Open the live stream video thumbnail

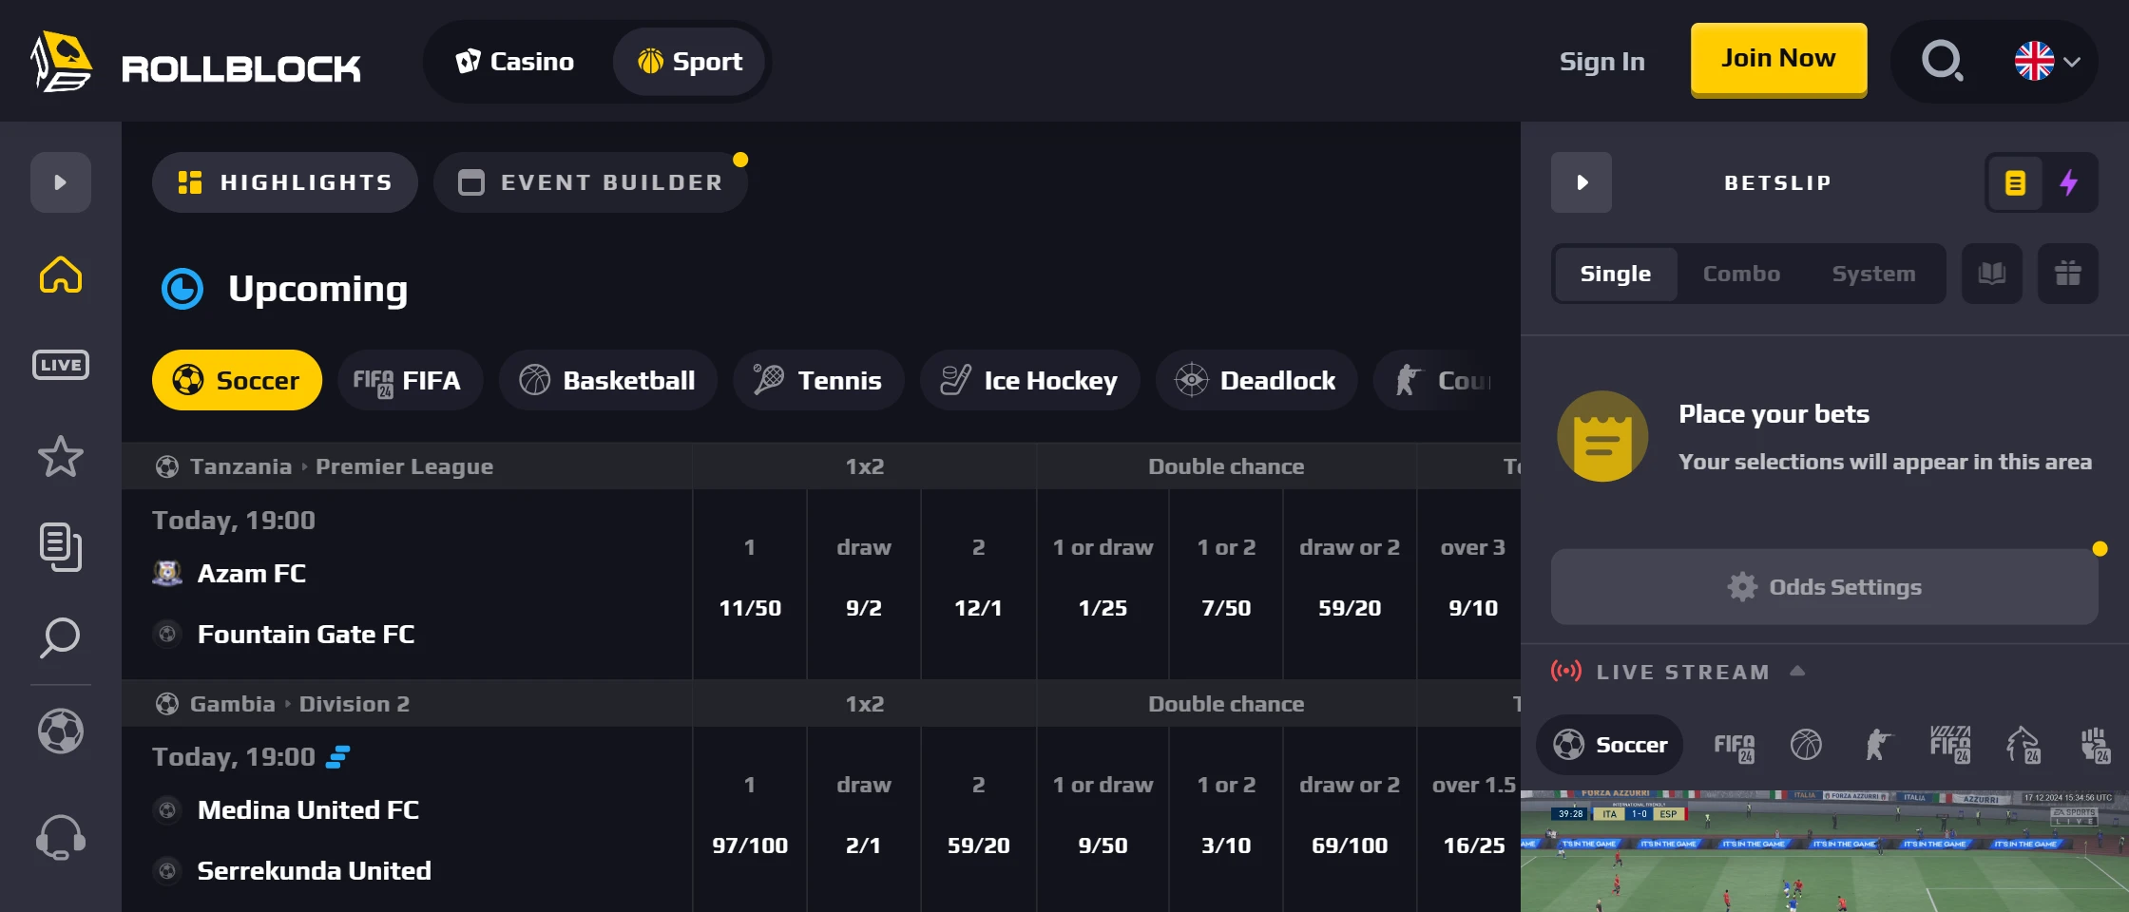[x=1824, y=851]
